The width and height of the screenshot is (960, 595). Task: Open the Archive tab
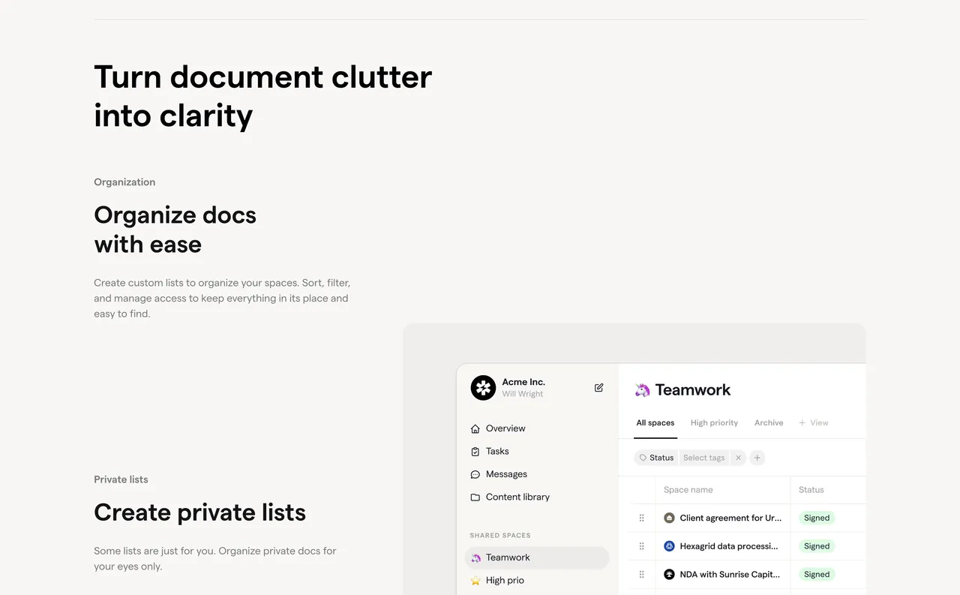(768, 422)
